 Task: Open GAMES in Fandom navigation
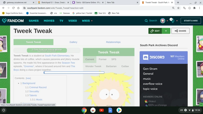coord(34,21)
